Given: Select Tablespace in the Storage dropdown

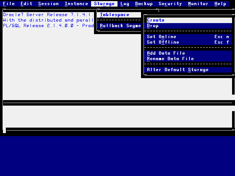Looking at the screenshot, I should click(x=115, y=15).
